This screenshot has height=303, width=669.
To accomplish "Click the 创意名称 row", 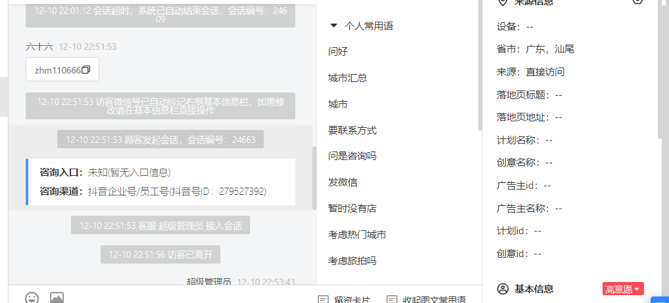I will [x=525, y=163].
